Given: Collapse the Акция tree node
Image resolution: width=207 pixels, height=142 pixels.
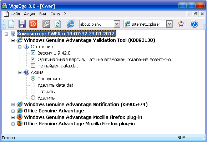Looking at the screenshot, I should pos(20,72).
